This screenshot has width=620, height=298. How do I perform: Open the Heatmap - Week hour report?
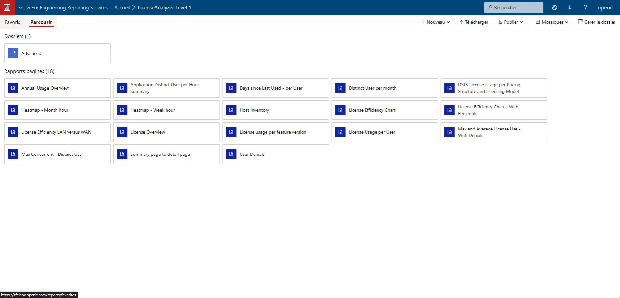pos(153,110)
